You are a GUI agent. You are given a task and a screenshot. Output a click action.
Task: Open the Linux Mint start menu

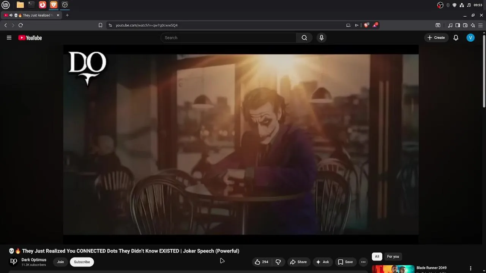(x=6, y=5)
